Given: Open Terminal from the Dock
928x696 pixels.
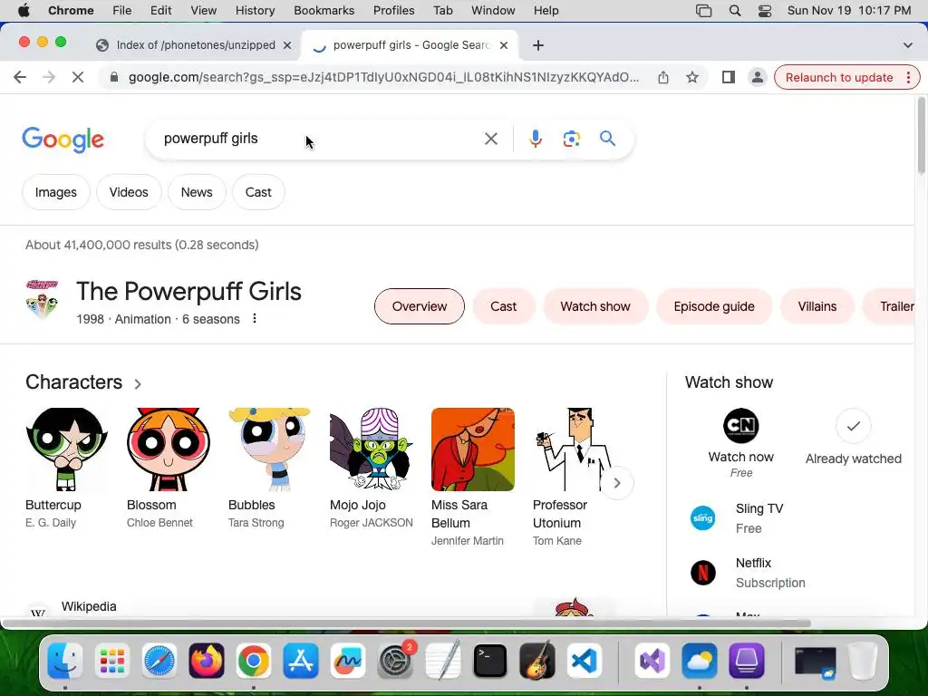Looking at the screenshot, I should (x=490, y=661).
